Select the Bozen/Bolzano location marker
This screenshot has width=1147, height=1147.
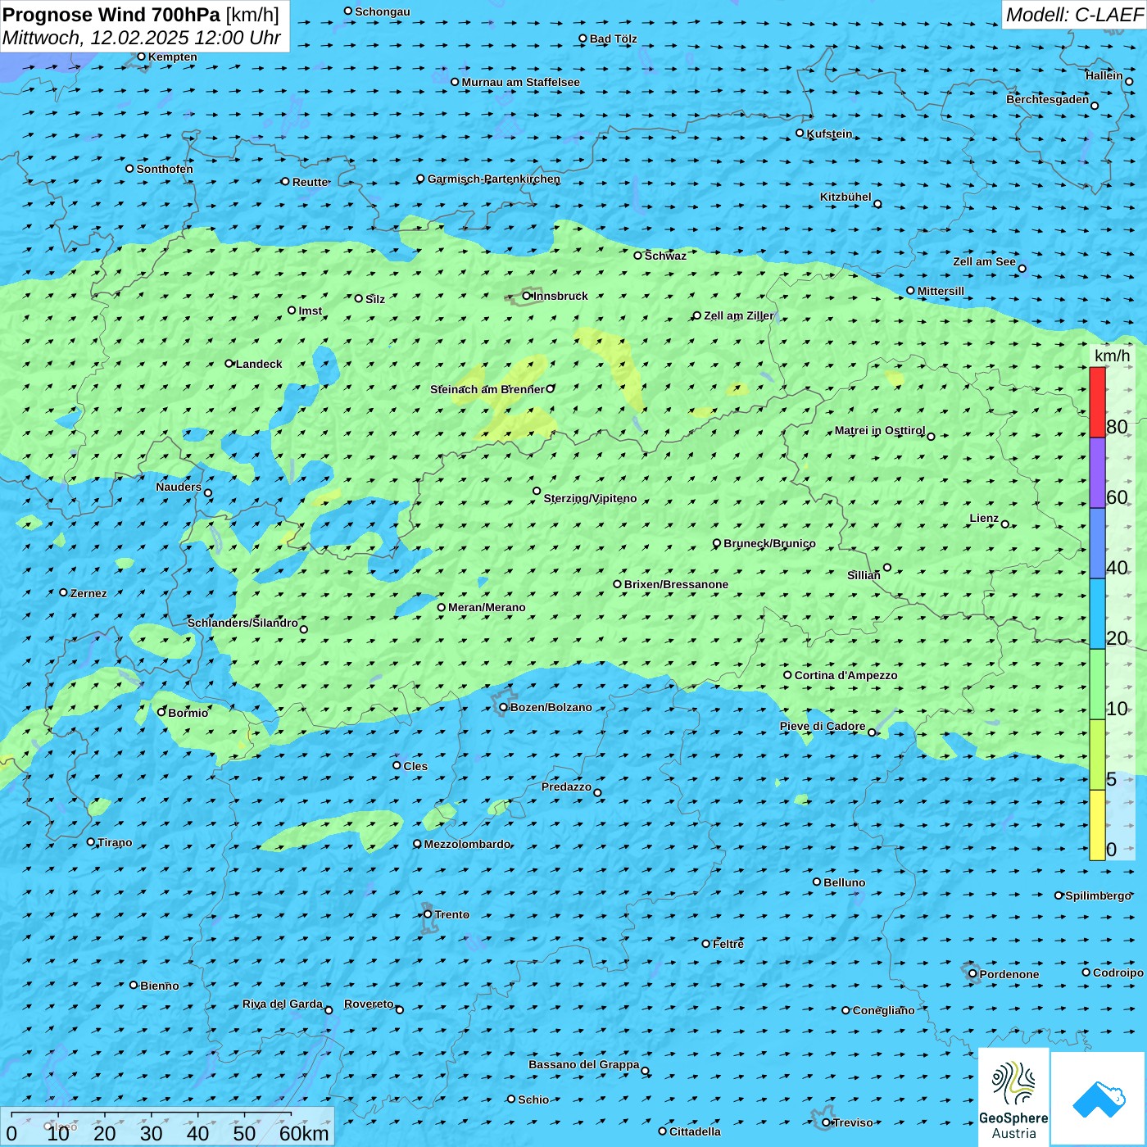503,707
